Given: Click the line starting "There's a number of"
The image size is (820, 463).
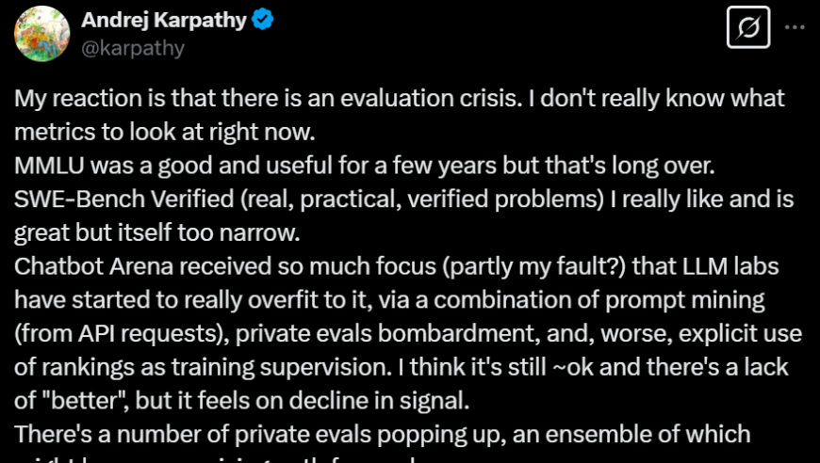Looking at the screenshot, I should point(383,434).
